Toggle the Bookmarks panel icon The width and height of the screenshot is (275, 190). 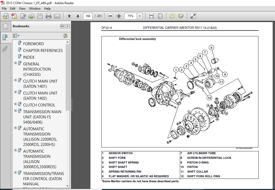tap(5, 37)
